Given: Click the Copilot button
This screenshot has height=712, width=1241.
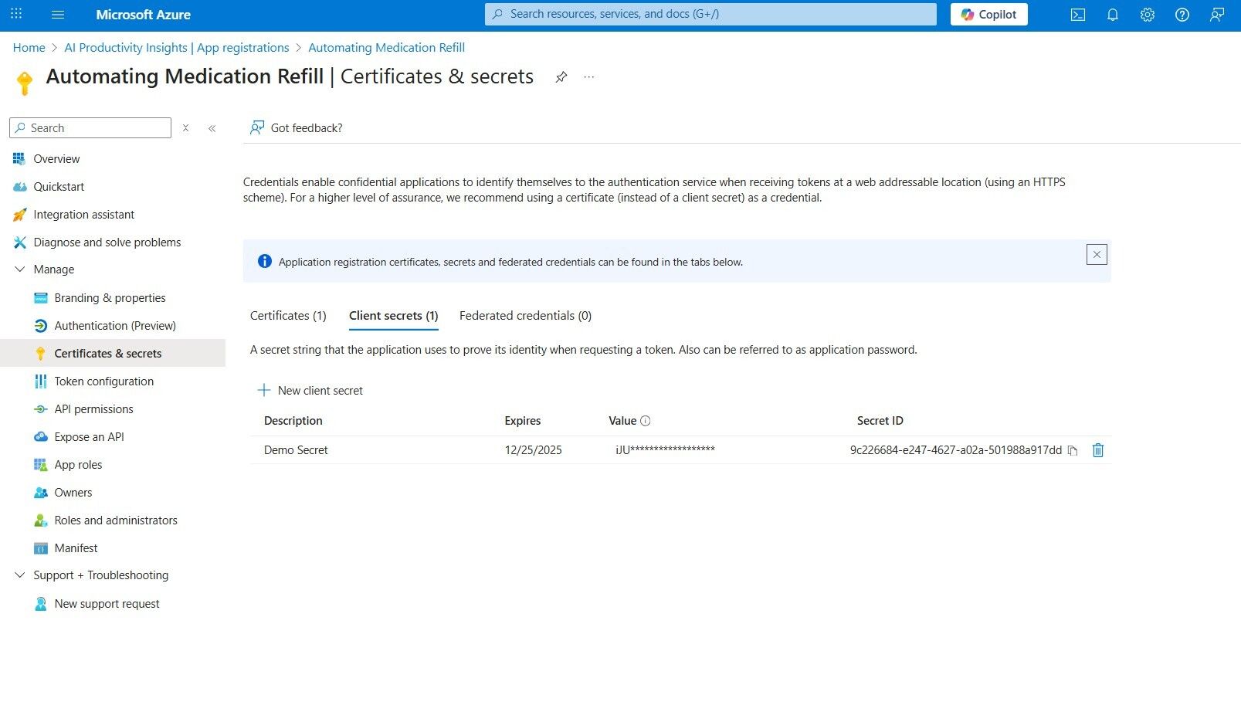Looking at the screenshot, I should pyautogui.click(x=988, y=15).
